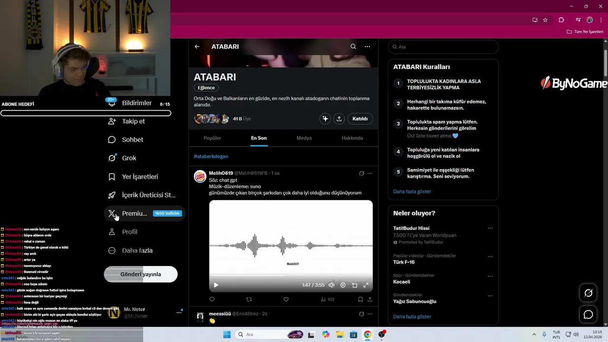Open more options on Melih0619's post

(370, 173)
